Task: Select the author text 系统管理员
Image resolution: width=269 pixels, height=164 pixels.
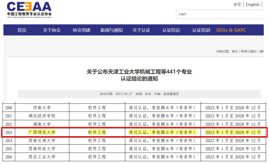Action: coord(171,94)
